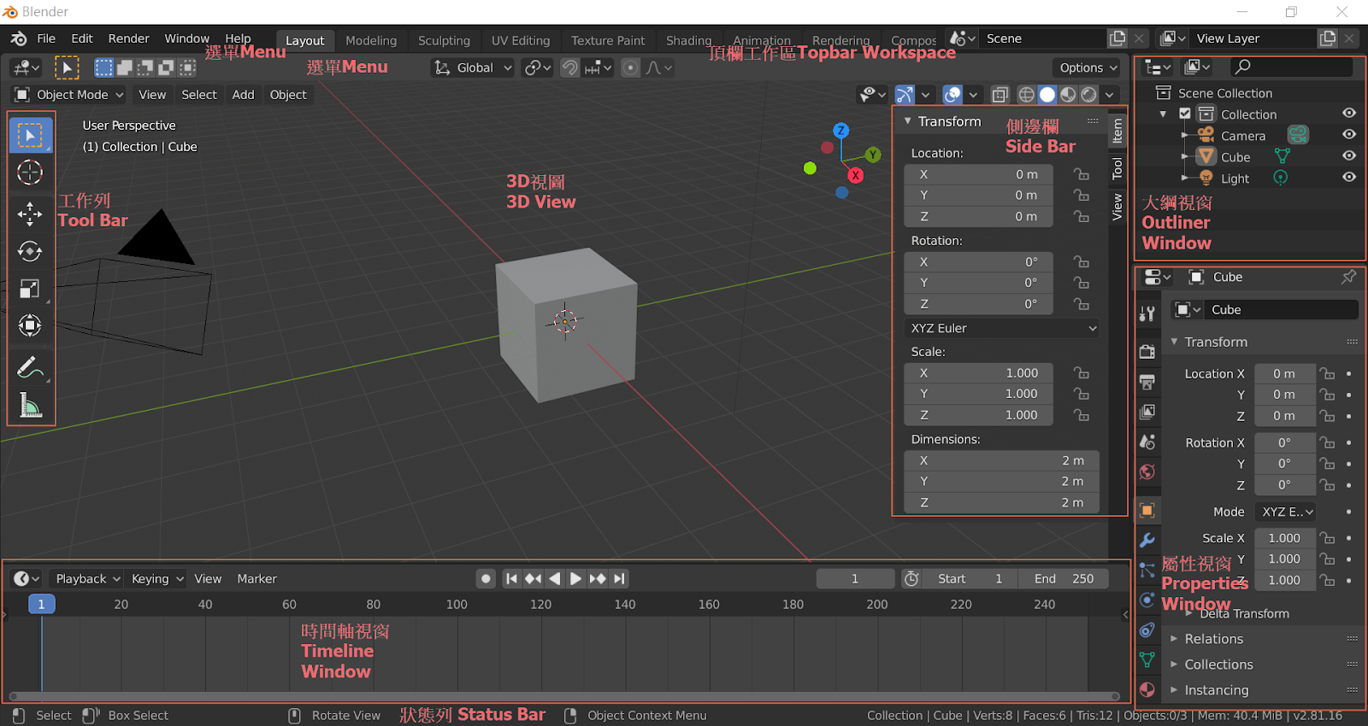Open the World properties tab icon
This screenshot has width=1368, height=726.
click(x=1147, y=471)
